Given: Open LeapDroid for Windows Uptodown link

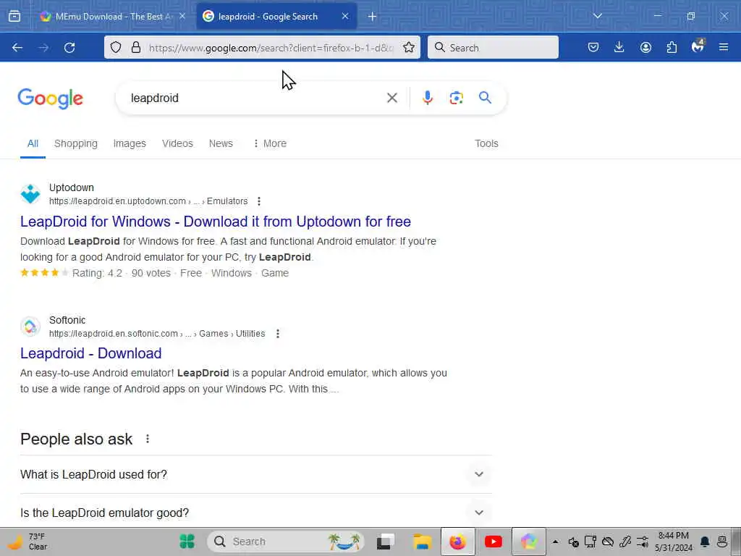Looking at the screenshot, I should [x=216, y=222].
